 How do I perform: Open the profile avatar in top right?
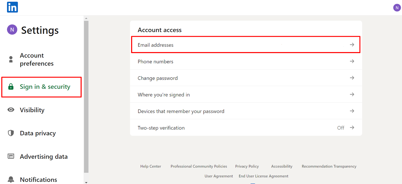click(397, 8)
